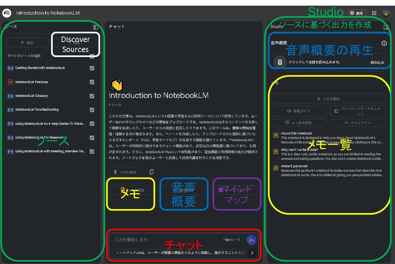Collapse the Studio panel using its toggle icon

(386, 27)
